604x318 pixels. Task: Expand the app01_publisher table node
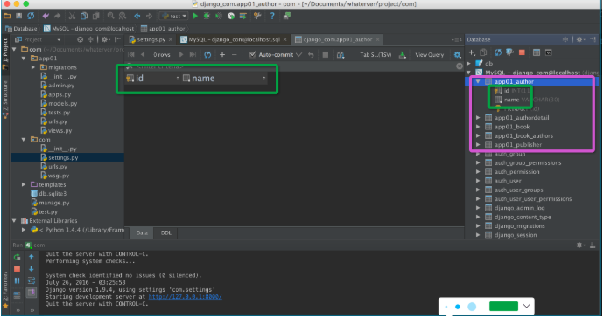pyautogui.click(x=478, y=145)
